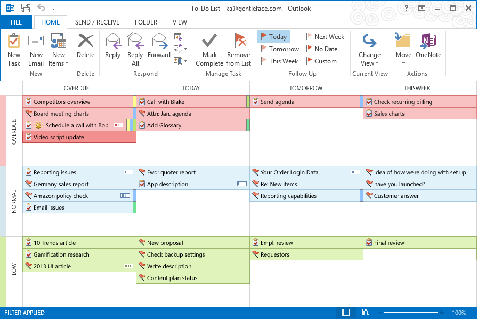The height and width of the screenshot is (319, 477).
Task: Open Outlook Help question mark
Action: pyautogui.click(x=406, y=8)
